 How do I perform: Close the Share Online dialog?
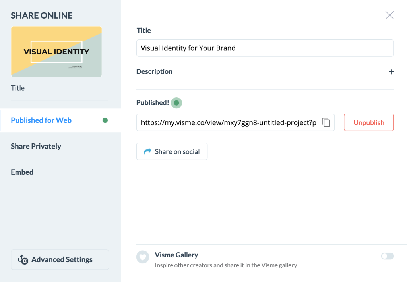[x=390, y=15]
